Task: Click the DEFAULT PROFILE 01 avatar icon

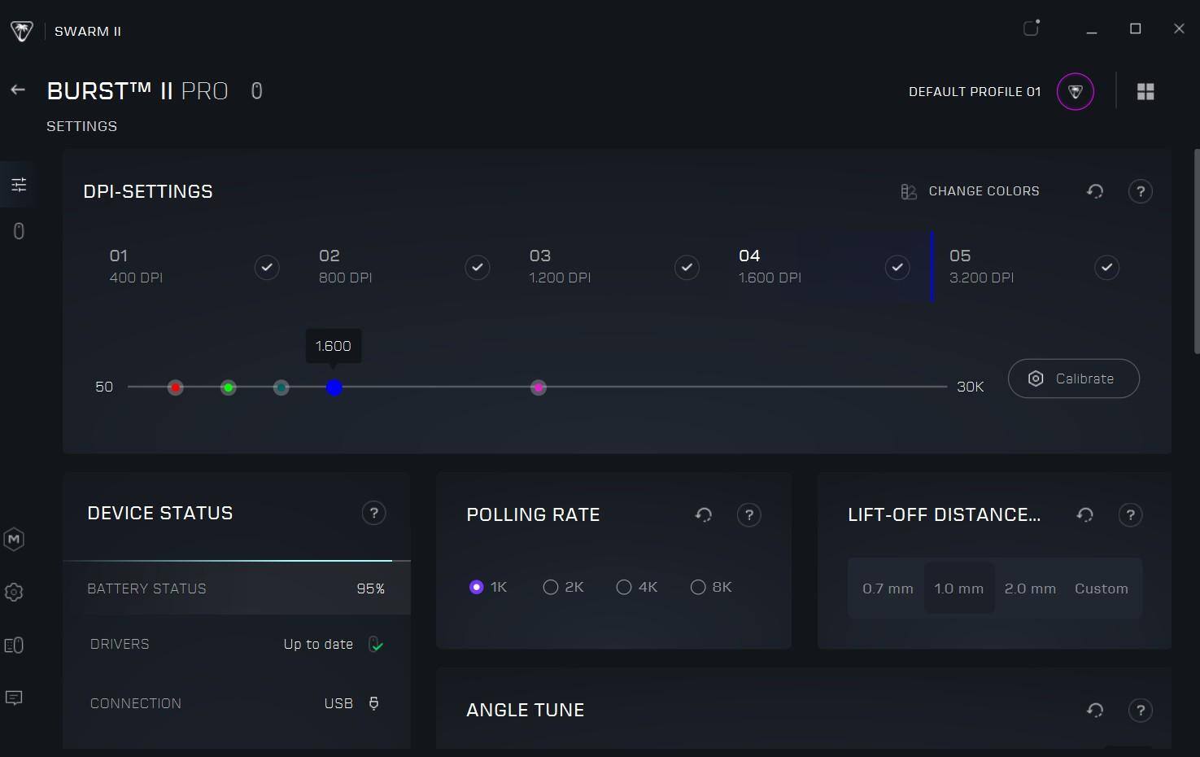Action: [x=1075, y=92]
